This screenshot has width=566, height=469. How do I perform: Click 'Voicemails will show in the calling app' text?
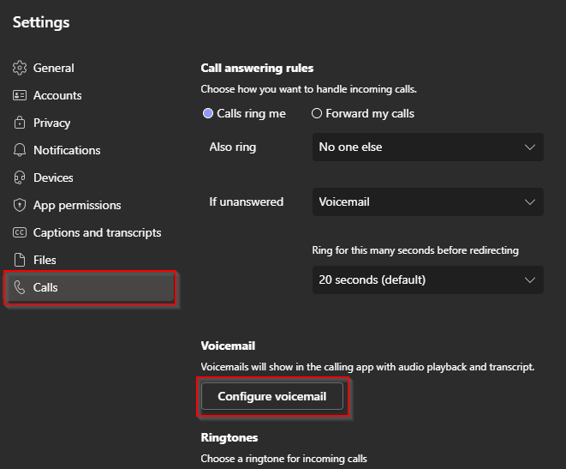(367, 367)
